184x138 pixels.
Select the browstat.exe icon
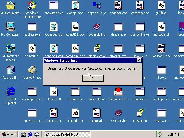[54, 5]
